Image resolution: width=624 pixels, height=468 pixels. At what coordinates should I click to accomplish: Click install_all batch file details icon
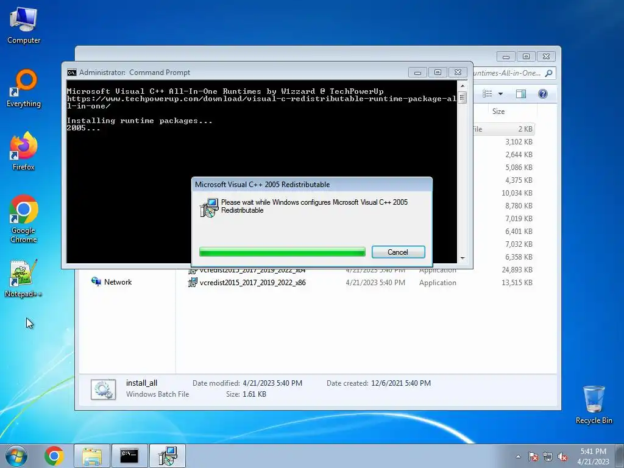pyautogui.click(x=104, y=389)
